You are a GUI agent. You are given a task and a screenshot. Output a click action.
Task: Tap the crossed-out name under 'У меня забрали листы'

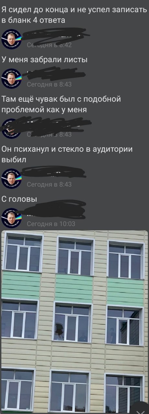click(55, 74)
